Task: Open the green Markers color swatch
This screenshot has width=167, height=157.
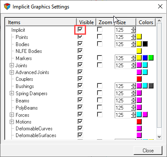Action: (151, 58)
